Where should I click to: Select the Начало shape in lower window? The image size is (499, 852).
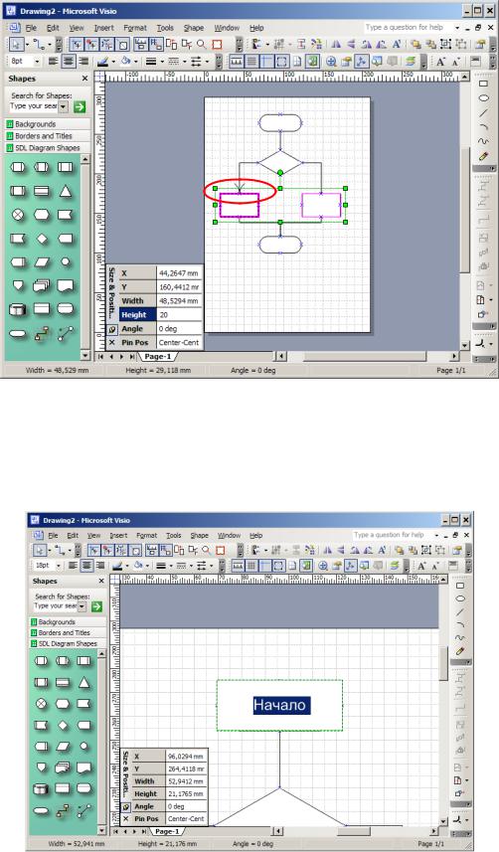280,705
